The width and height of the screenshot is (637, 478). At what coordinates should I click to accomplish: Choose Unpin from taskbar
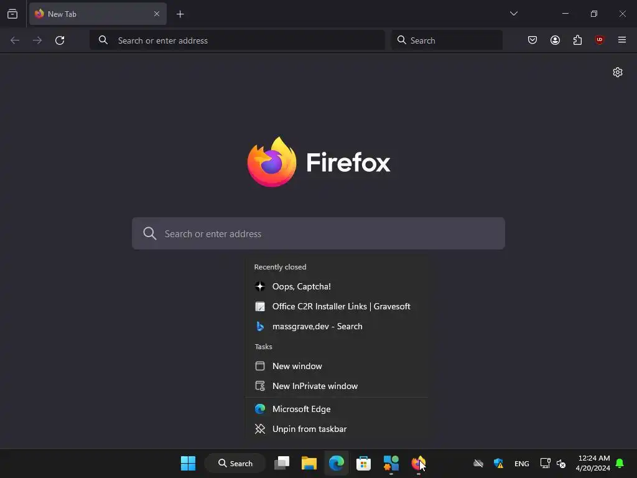337,429
